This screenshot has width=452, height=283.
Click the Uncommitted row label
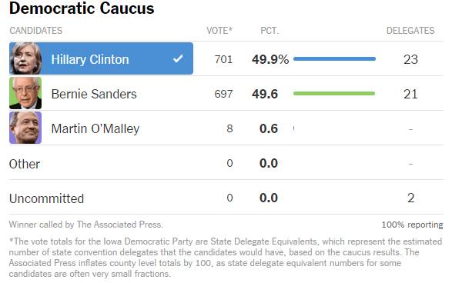tap(46, 198)
